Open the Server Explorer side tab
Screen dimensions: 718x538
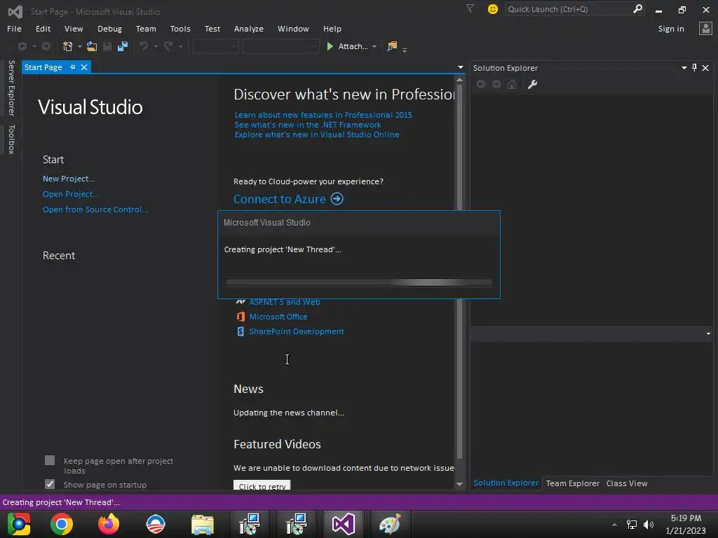click(x=11, y=88)
